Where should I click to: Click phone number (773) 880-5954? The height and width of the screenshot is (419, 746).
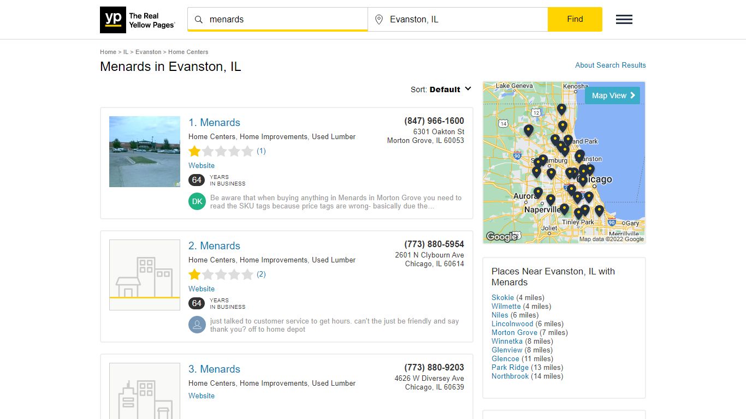click(x=434, y=244)
